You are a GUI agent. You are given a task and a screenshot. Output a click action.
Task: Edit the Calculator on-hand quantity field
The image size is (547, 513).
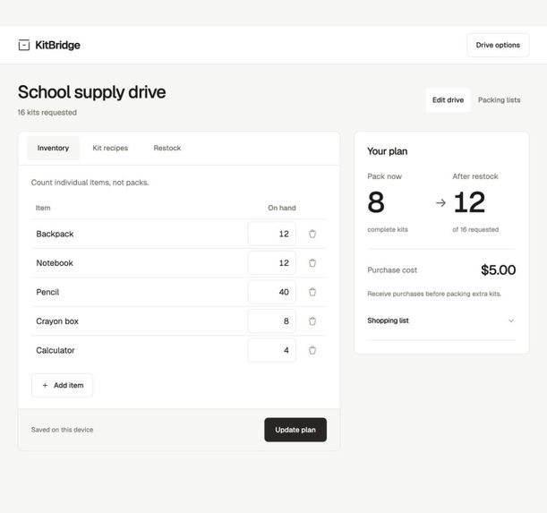click(272, 350)
